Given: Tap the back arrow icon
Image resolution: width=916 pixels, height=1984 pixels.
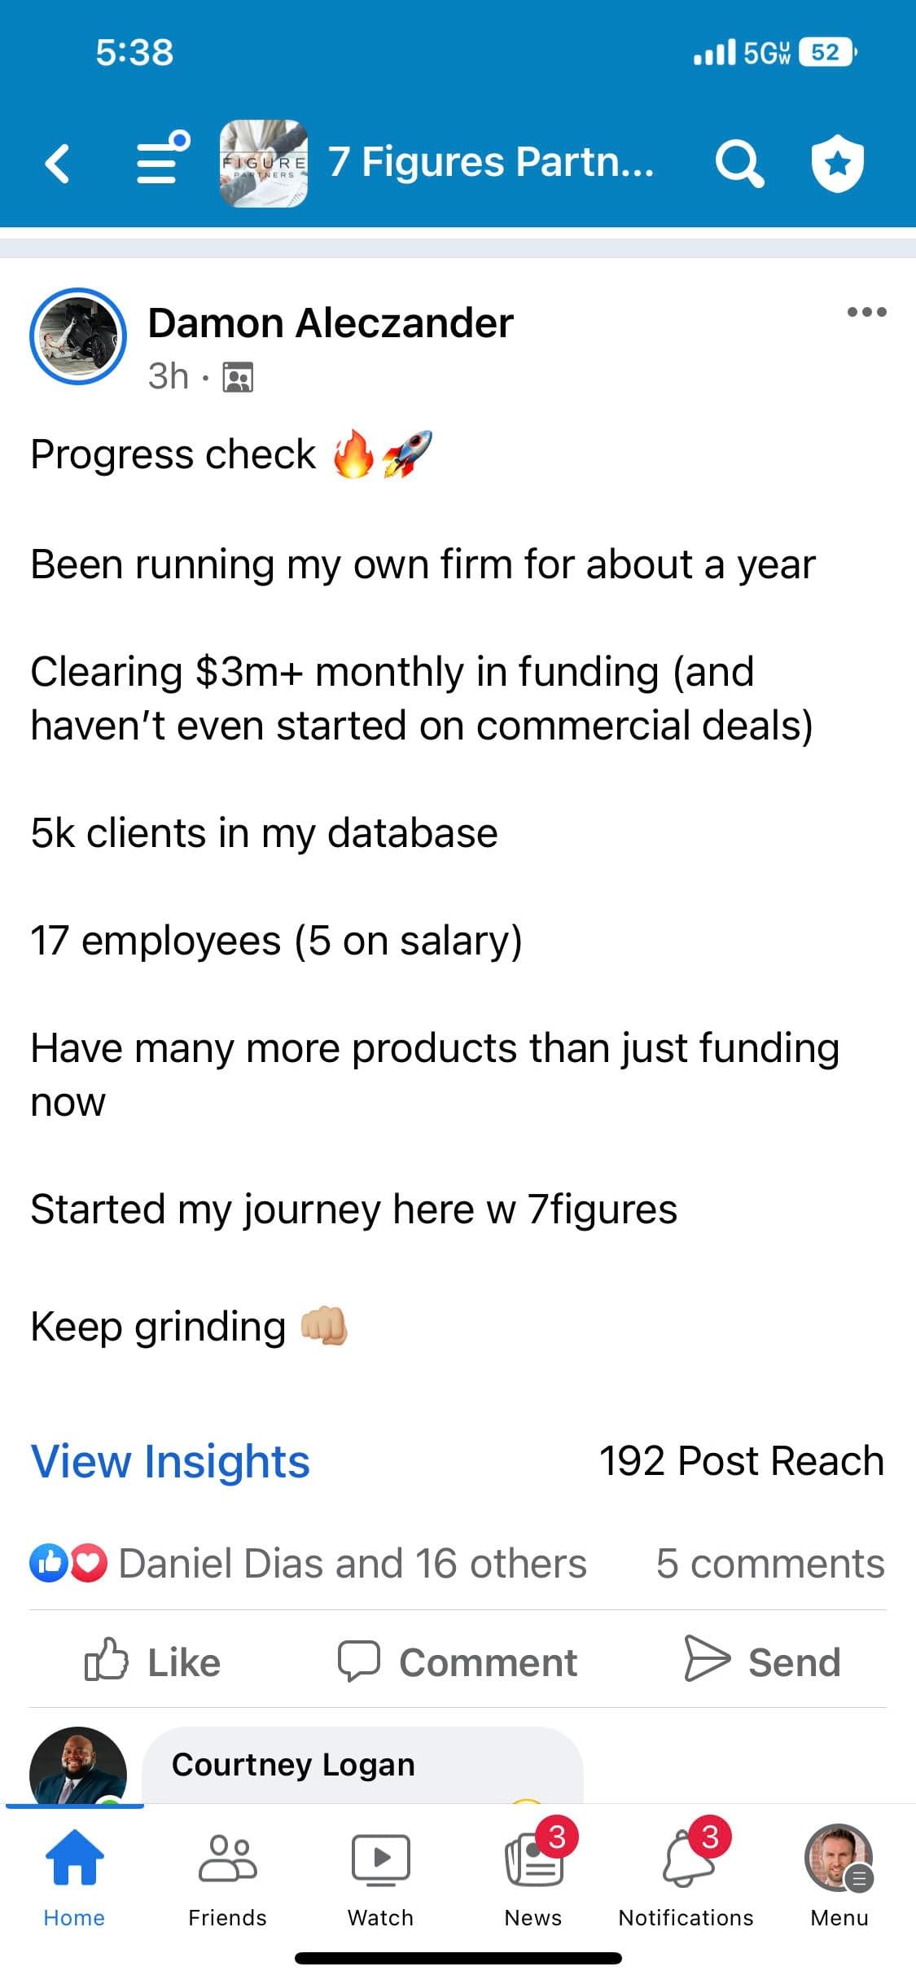Looking at the screenshot, I should point(57,162).
